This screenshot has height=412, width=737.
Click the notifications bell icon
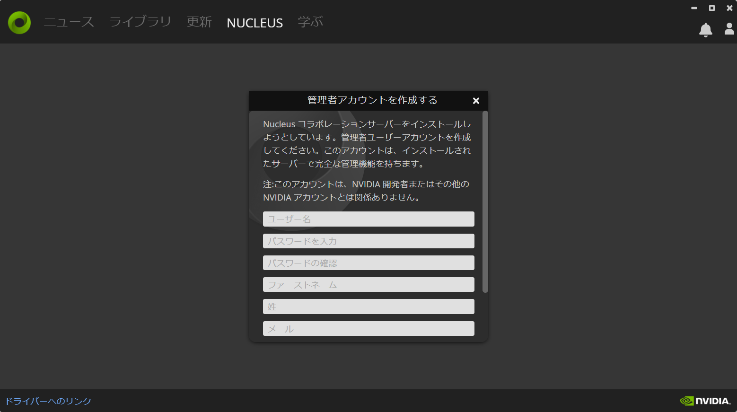pyautogui.click(x=705, y=29)
